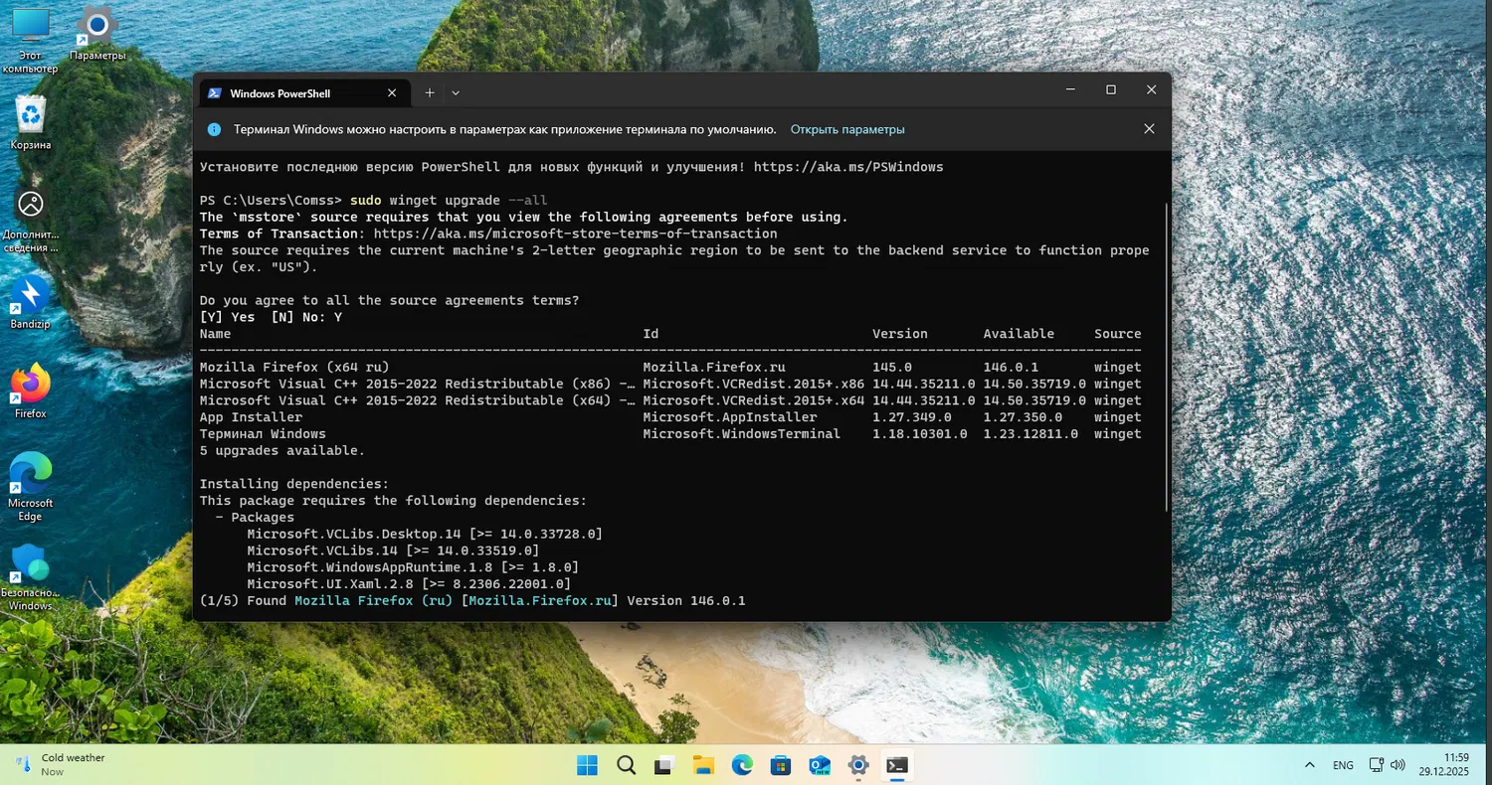The image size is (1492, 785).
Task: Click the info icon in the notification bar
Action: click(214, 129)
